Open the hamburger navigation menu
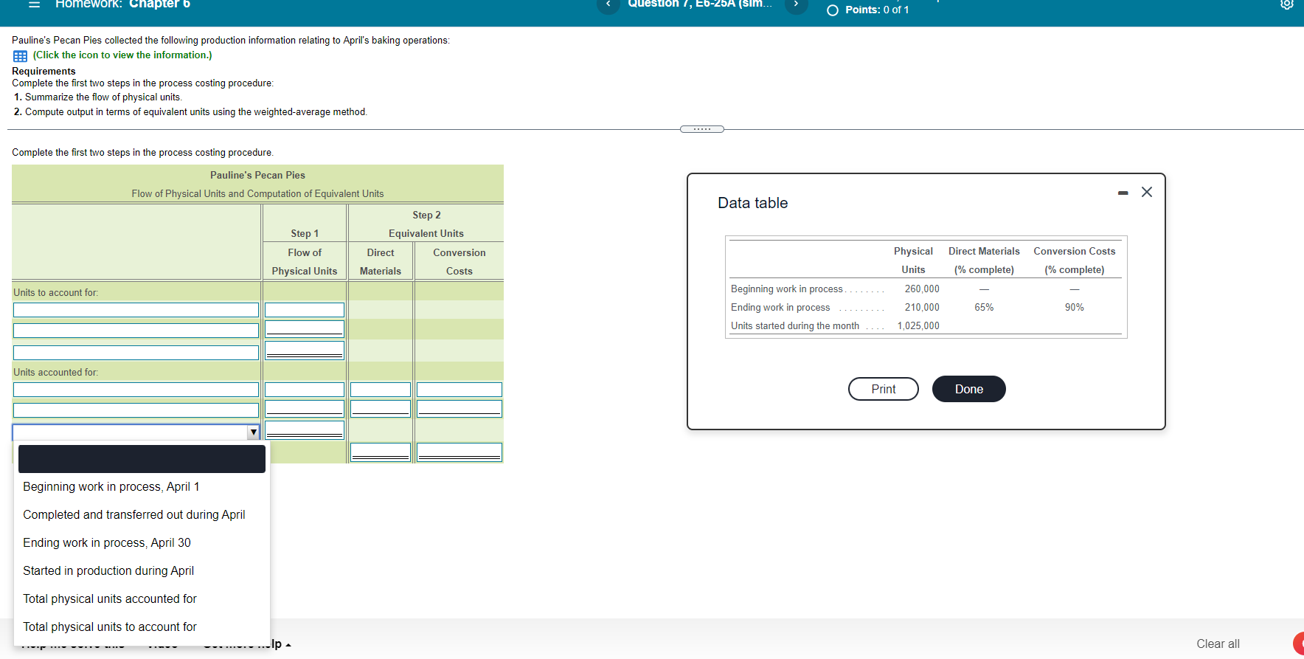1304x659 pixels. (x=34, y=4)
